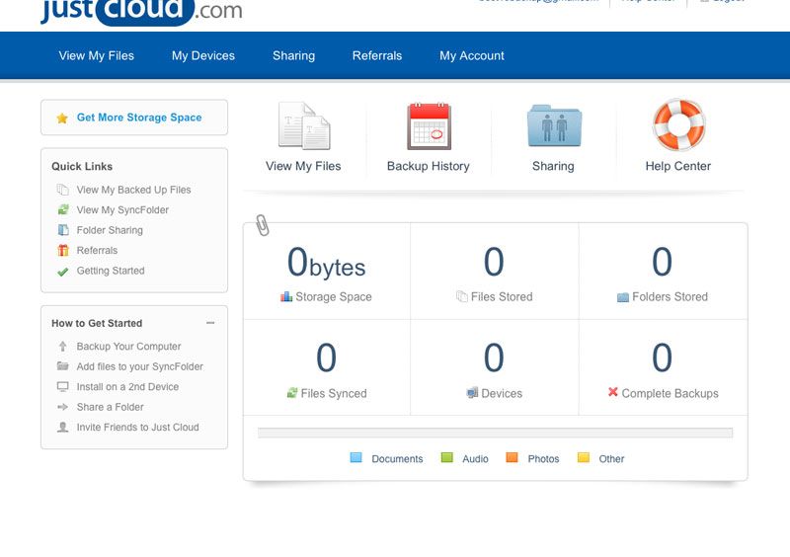The width and height of the screenshot is (790, 557).
Task: Click the Files Stored pages icon
Action: click(461, 296)
